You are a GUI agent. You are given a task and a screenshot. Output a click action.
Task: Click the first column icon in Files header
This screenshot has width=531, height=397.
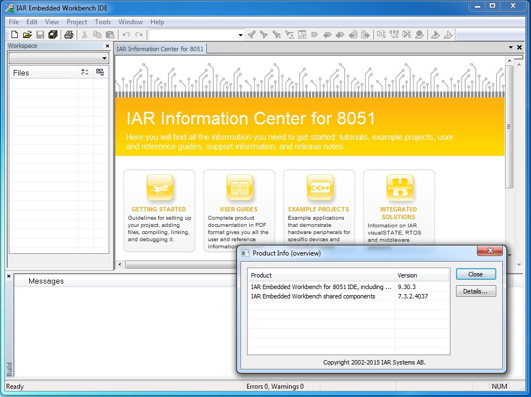pos(85,72)
